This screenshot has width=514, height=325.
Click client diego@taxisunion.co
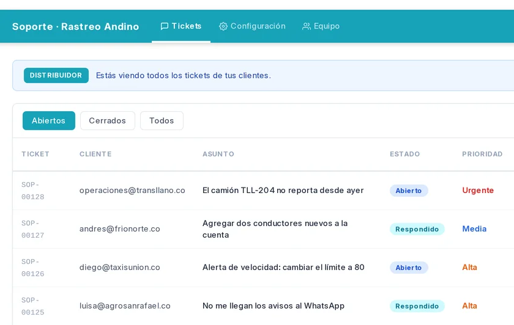tap(120, 268)
